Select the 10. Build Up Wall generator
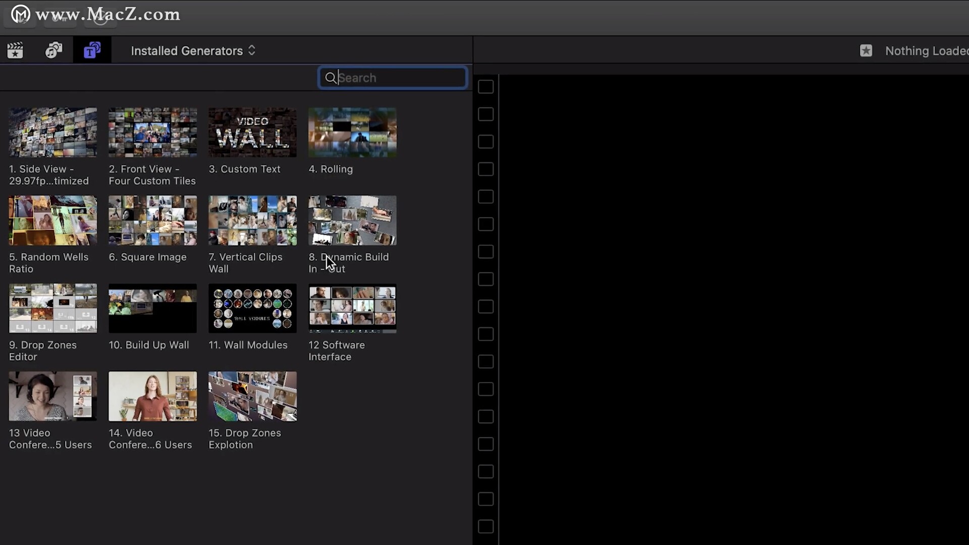 pyautogui.click(x=152, y=308)
